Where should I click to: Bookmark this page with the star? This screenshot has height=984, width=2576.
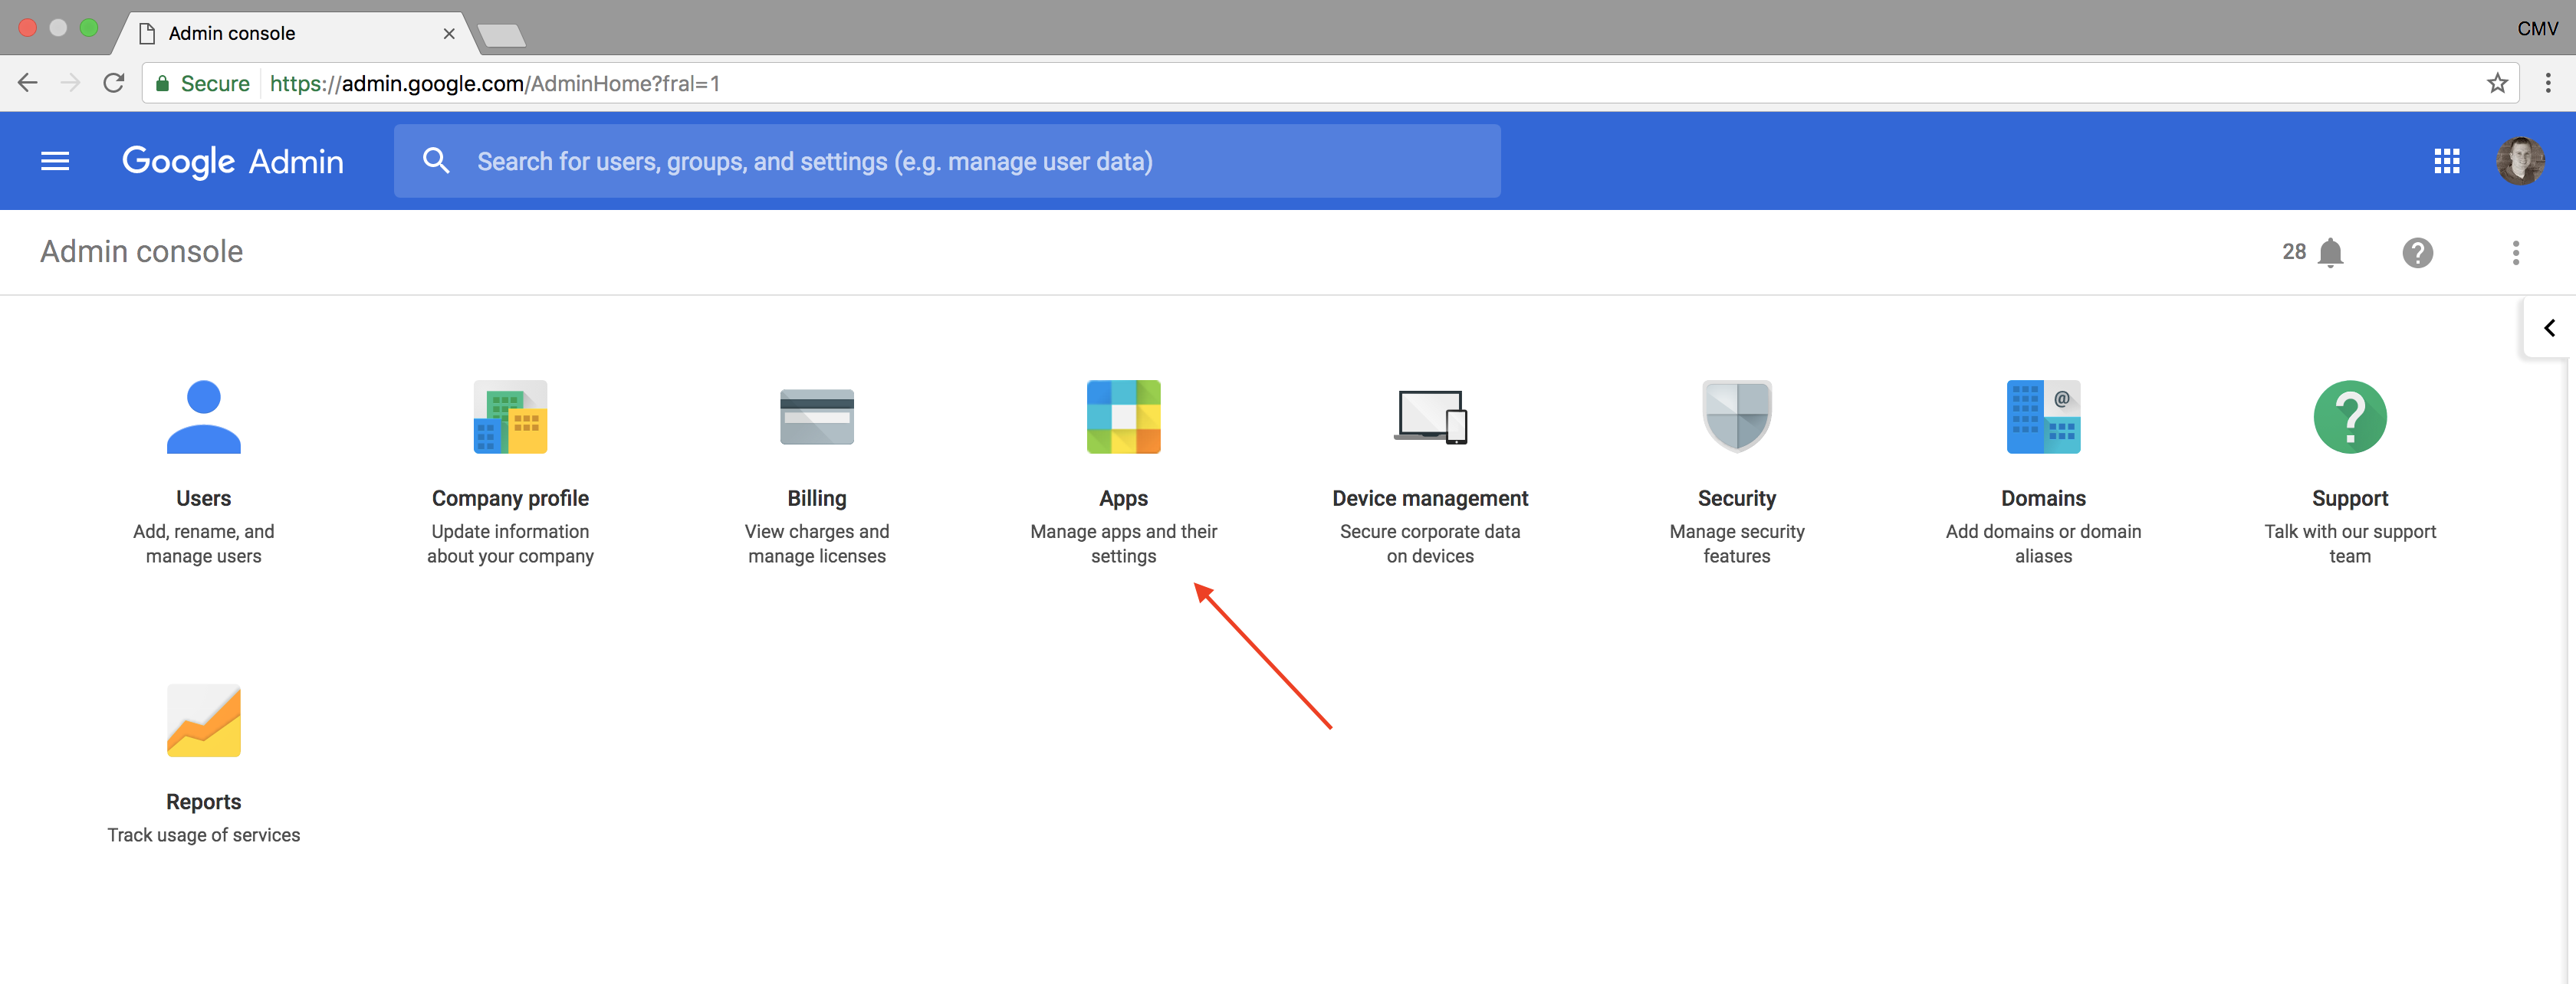2497,83
